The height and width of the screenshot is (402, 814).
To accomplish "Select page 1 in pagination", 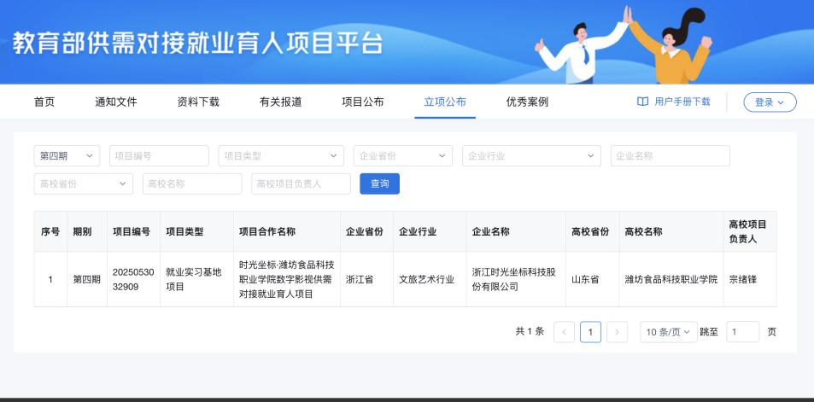I will (590, 332).
